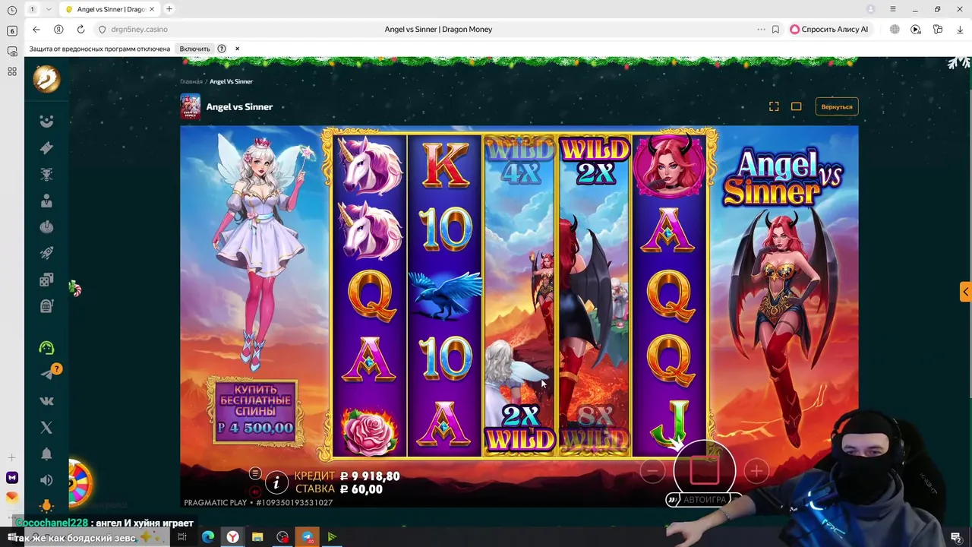The width and height of the screenshot is (972, 547).
Task: Open Microsoft Edge from the taskbar
Action: pos(207,537)
